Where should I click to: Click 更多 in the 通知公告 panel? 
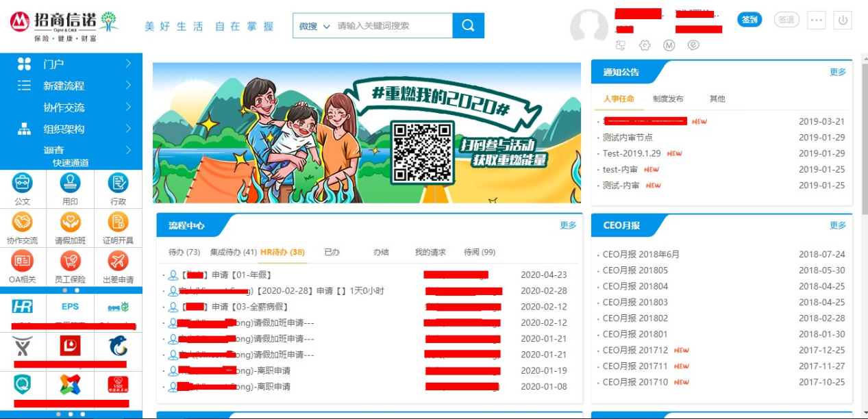click(x=838, y=72)
